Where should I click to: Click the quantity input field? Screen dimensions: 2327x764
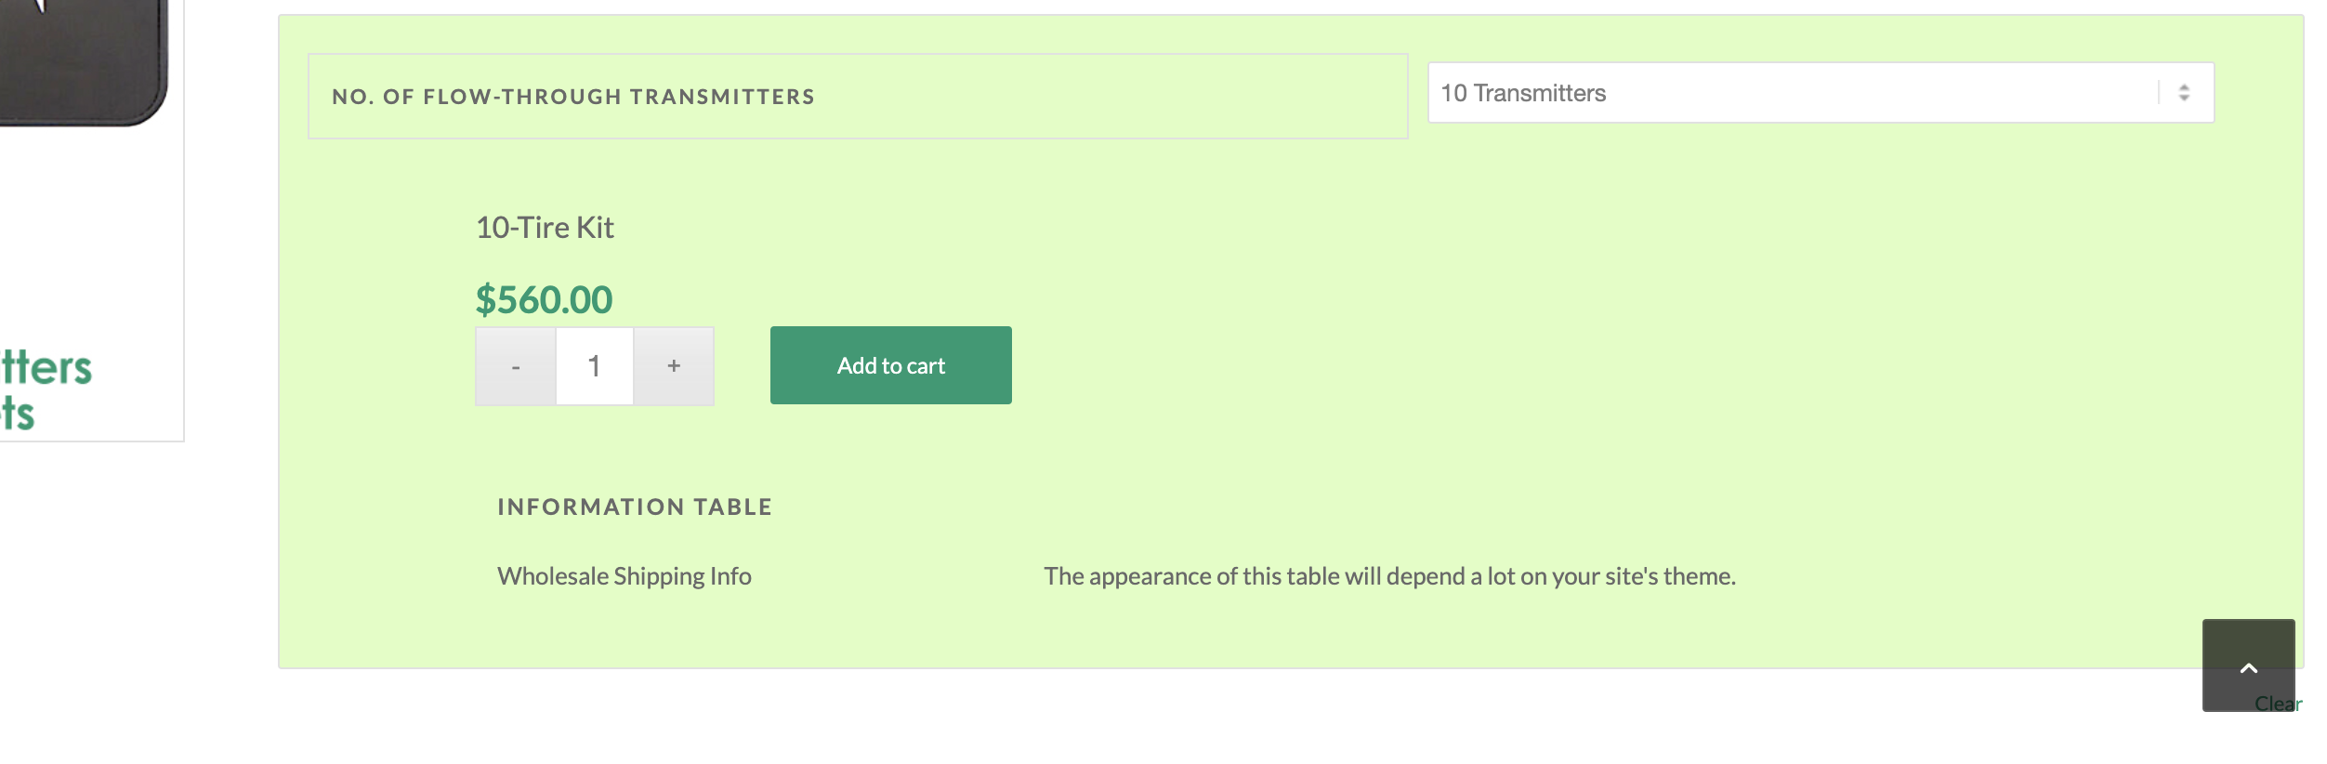(595, 366)
